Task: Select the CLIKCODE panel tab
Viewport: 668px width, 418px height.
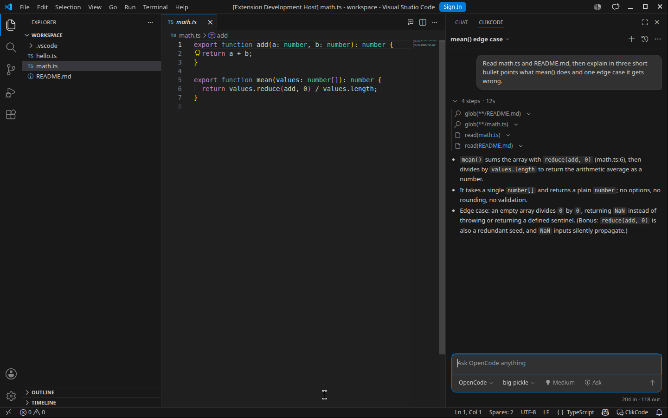Action: point(491,22)
